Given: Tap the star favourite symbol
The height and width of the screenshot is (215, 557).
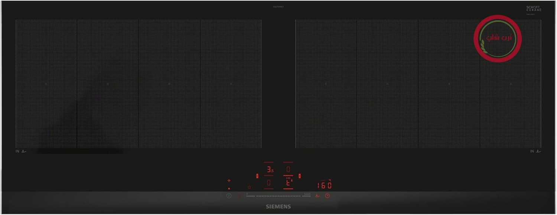Looking at the screenshot, I should [x=249, y=187].
